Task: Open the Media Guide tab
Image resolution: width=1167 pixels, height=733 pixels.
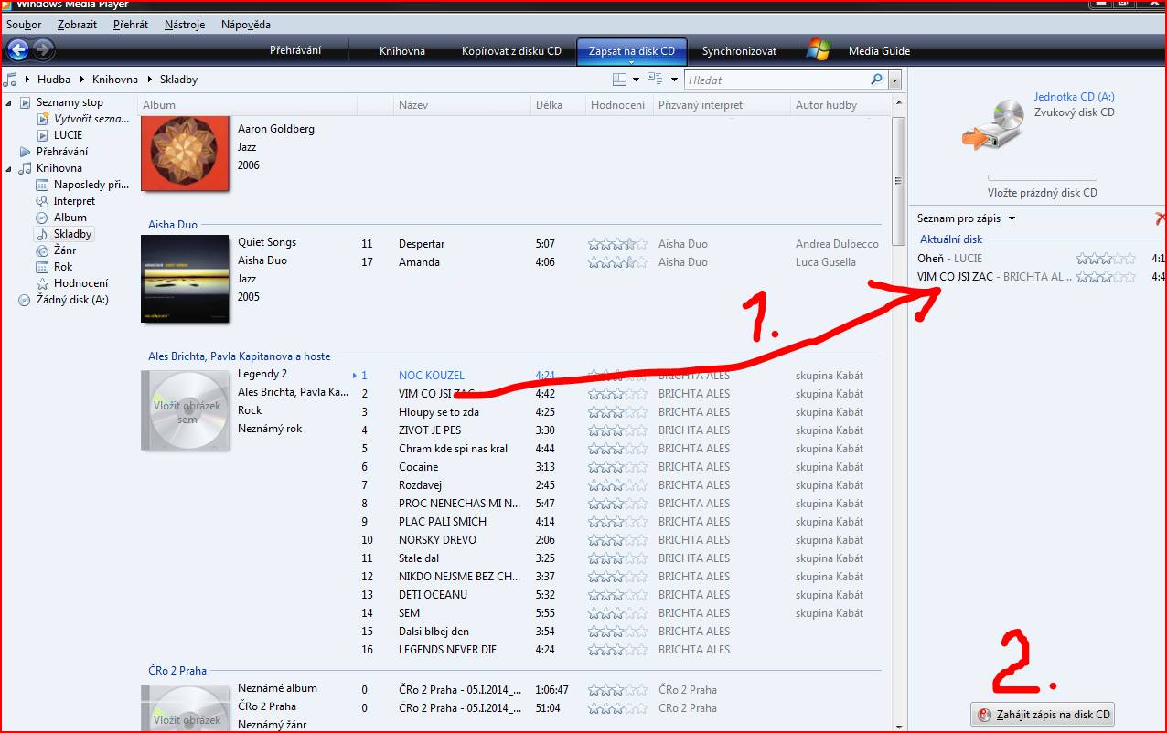Action: 879,51
